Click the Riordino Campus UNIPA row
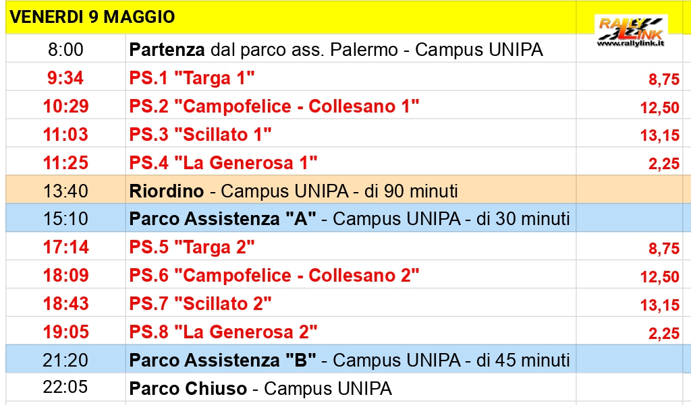Image resolution: width=691 pixels, height=405 pixels. tap(343, 190)
